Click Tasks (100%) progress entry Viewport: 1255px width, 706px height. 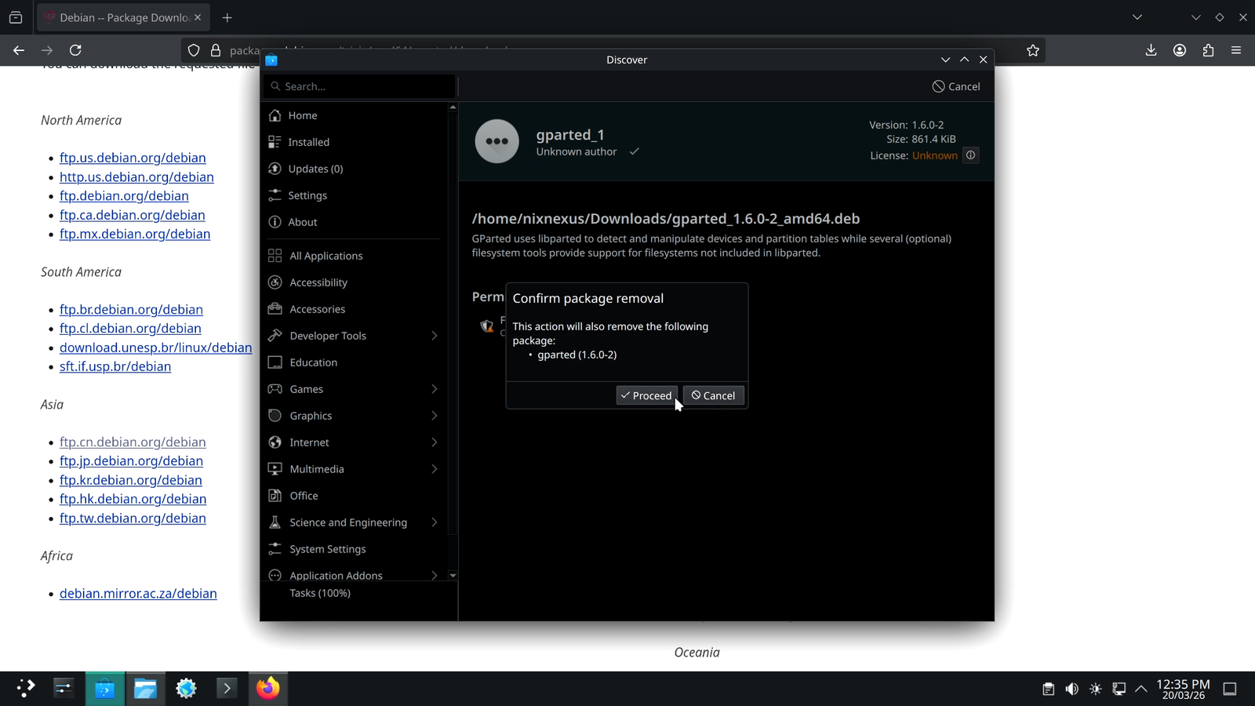point(320,593)
